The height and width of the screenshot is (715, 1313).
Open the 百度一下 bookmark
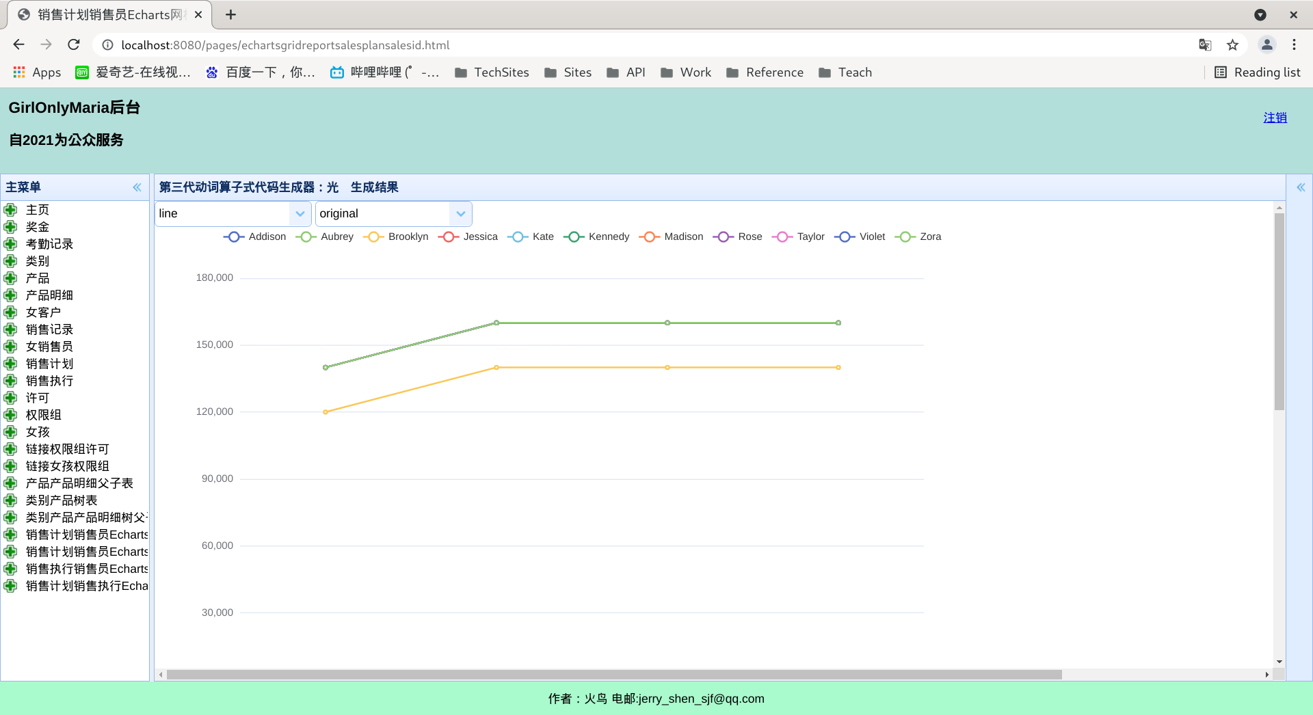coord(261,72)
